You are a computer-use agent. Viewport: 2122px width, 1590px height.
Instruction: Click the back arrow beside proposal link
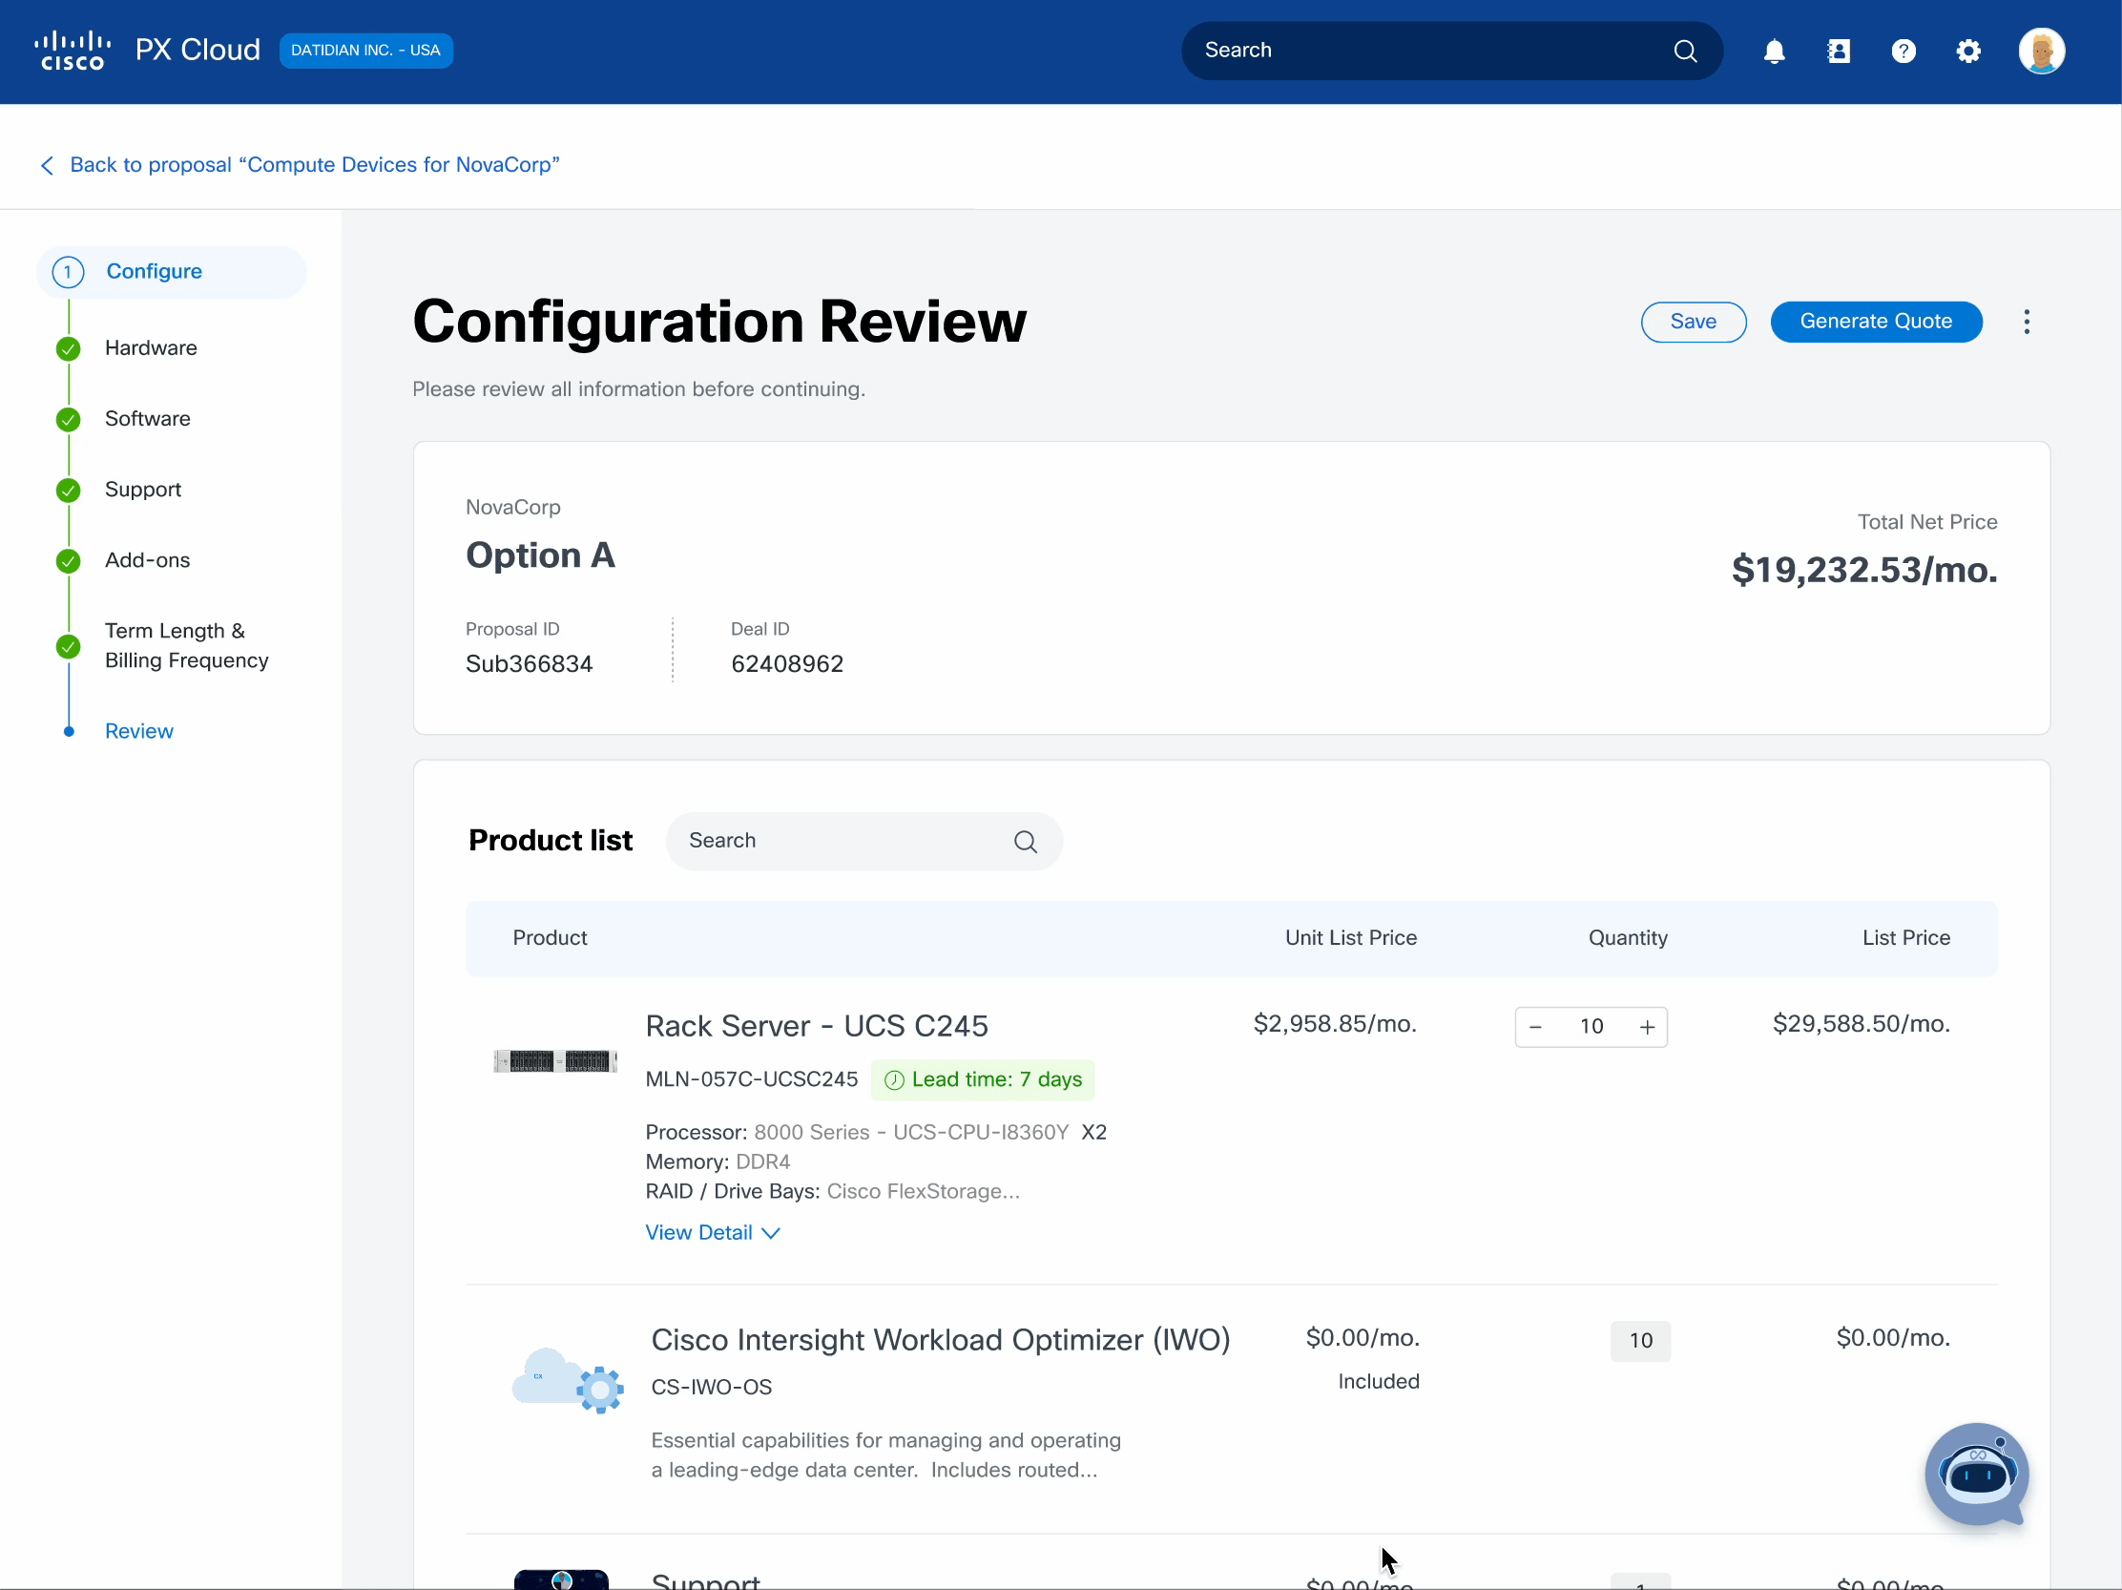click(46, 165)
